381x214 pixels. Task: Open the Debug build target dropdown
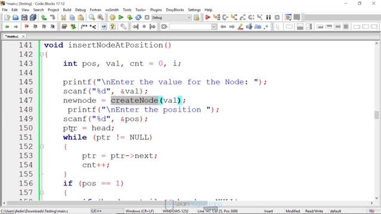pyautogui.click(x=171, y=17)
